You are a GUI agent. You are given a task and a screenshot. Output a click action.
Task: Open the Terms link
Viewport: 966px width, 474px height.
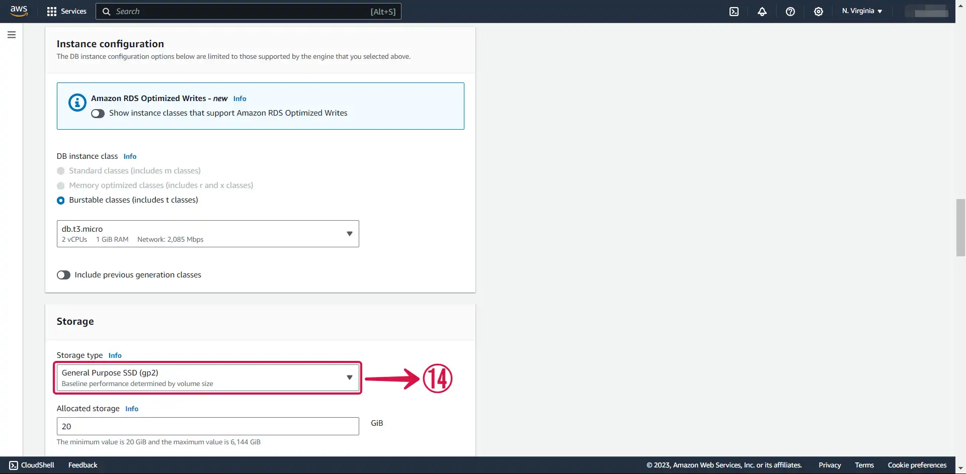(864, 465)
